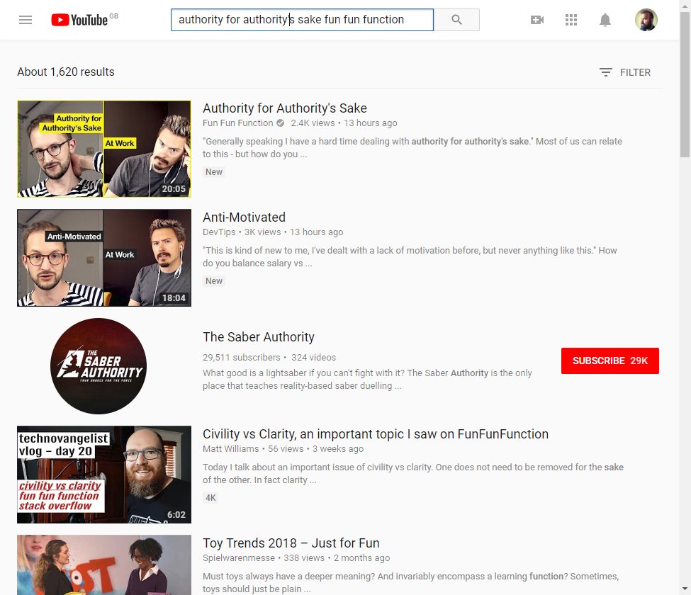Screen dimensions: 691x595
Task: Visit the Matt Williams channel link
Action: tap(231, 449)
